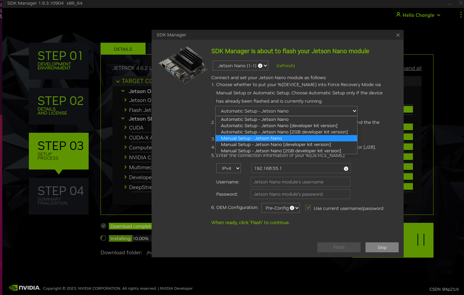This screenshot has width=464, height=295.
Task: Click the Download completed check icon
Action: [x=103, y=226]
